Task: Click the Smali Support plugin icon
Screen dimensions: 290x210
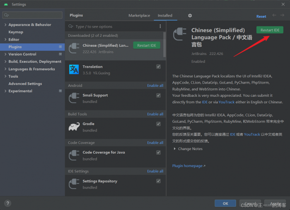Action: pyautogui.click(x=74, y=98)
